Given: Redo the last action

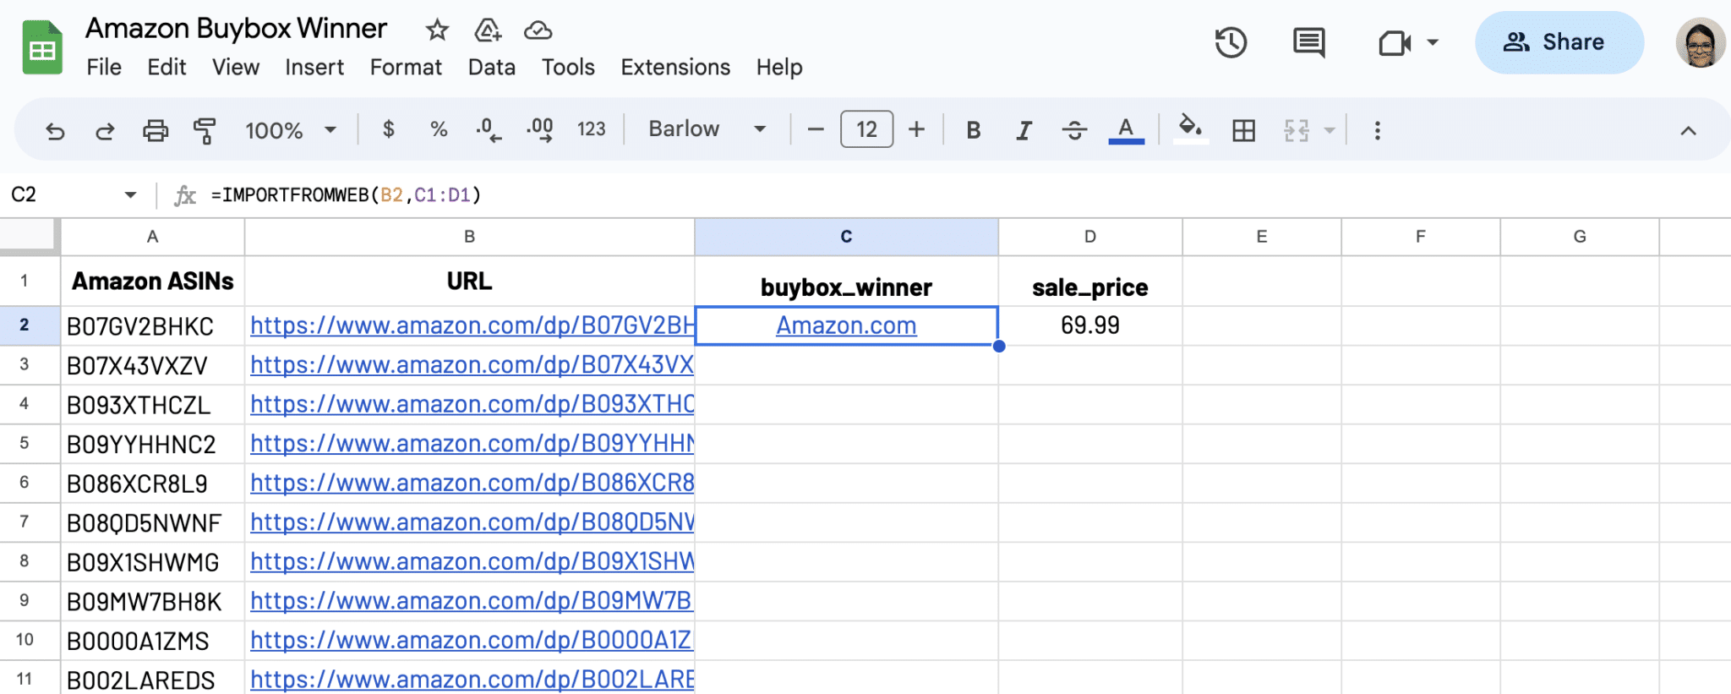Looking at the screenshot, I should (x=105, y=130).
